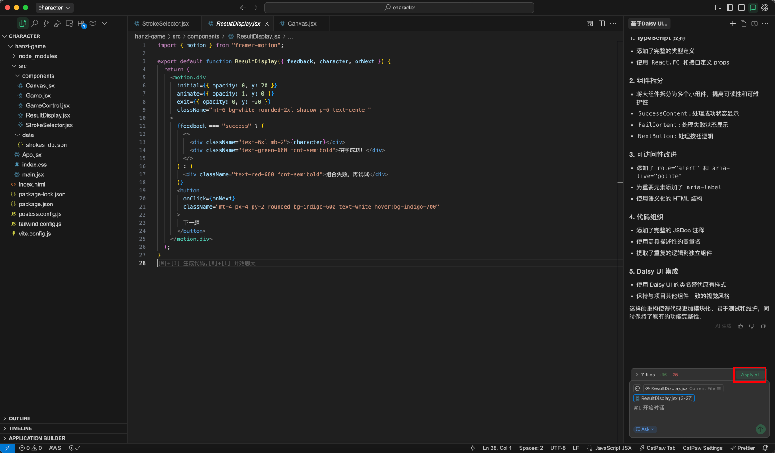Open chat history in the AI panel
Screen dimensions: 775x453
click(x=754, y=24)
